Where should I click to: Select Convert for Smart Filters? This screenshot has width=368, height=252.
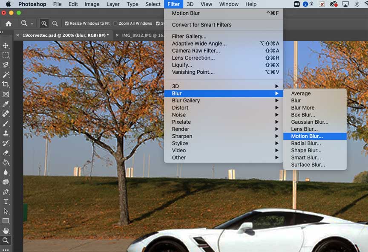224,25
